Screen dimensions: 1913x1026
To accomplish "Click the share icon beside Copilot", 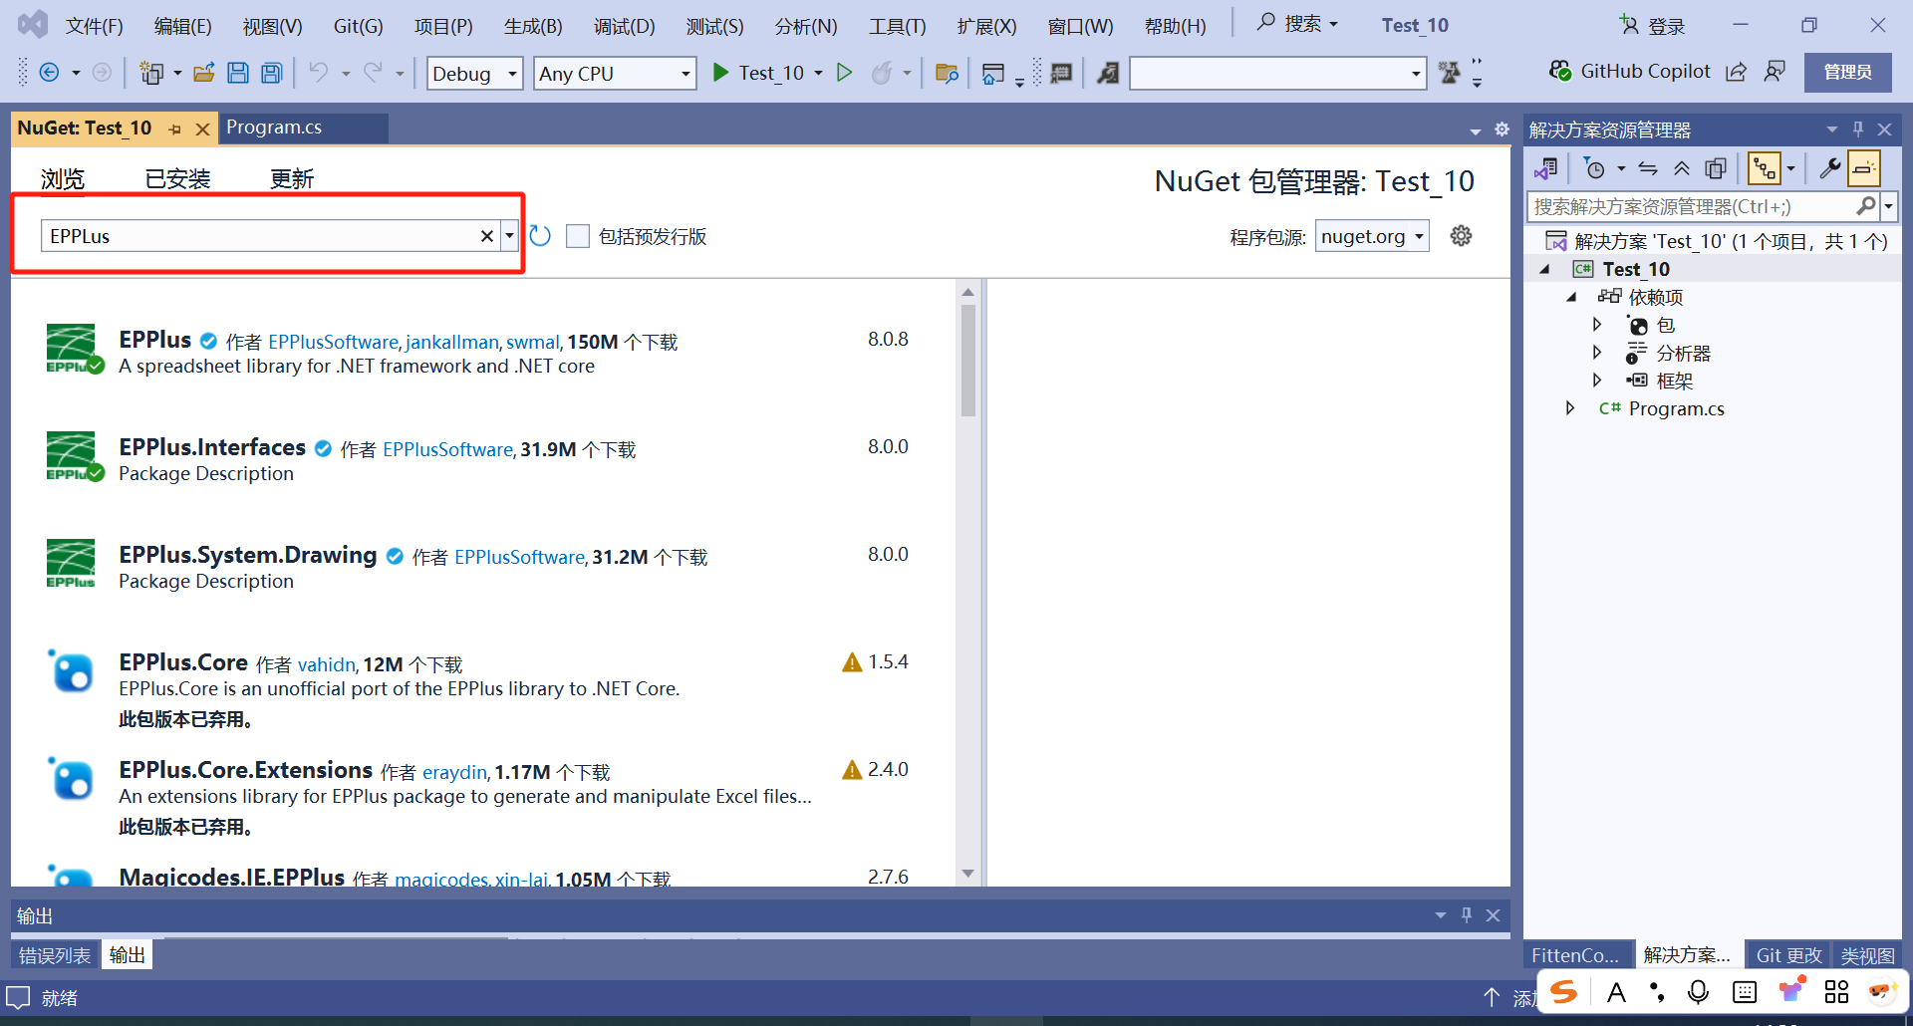I will pos(1736,72).
